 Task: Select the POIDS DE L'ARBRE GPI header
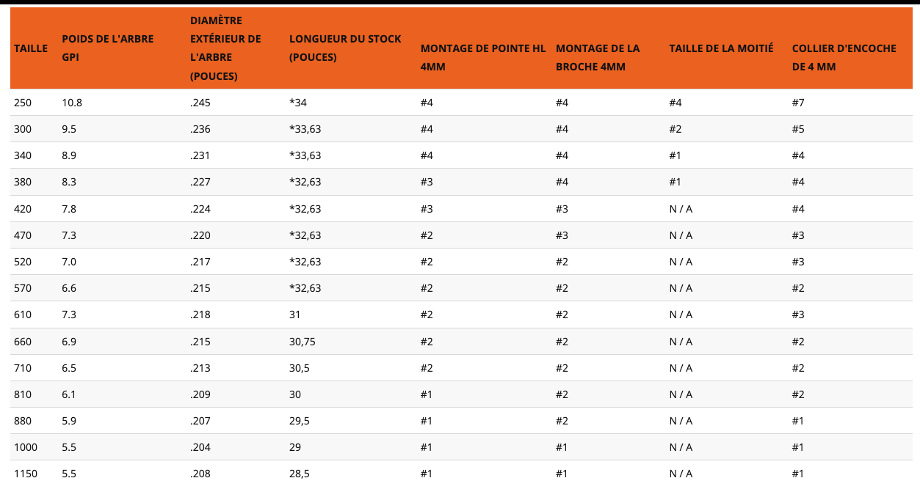(x=108, y=48)
